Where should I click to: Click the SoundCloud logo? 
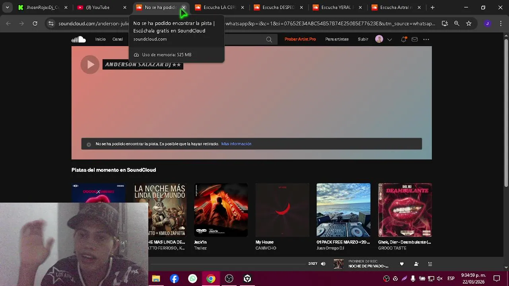(79, 39)
